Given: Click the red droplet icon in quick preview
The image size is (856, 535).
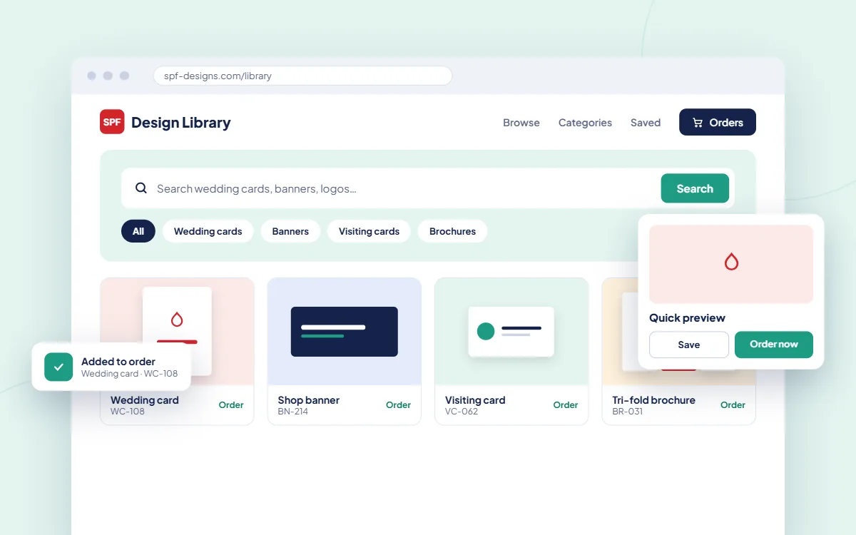Looking at the screenshot, I should 731,262.
